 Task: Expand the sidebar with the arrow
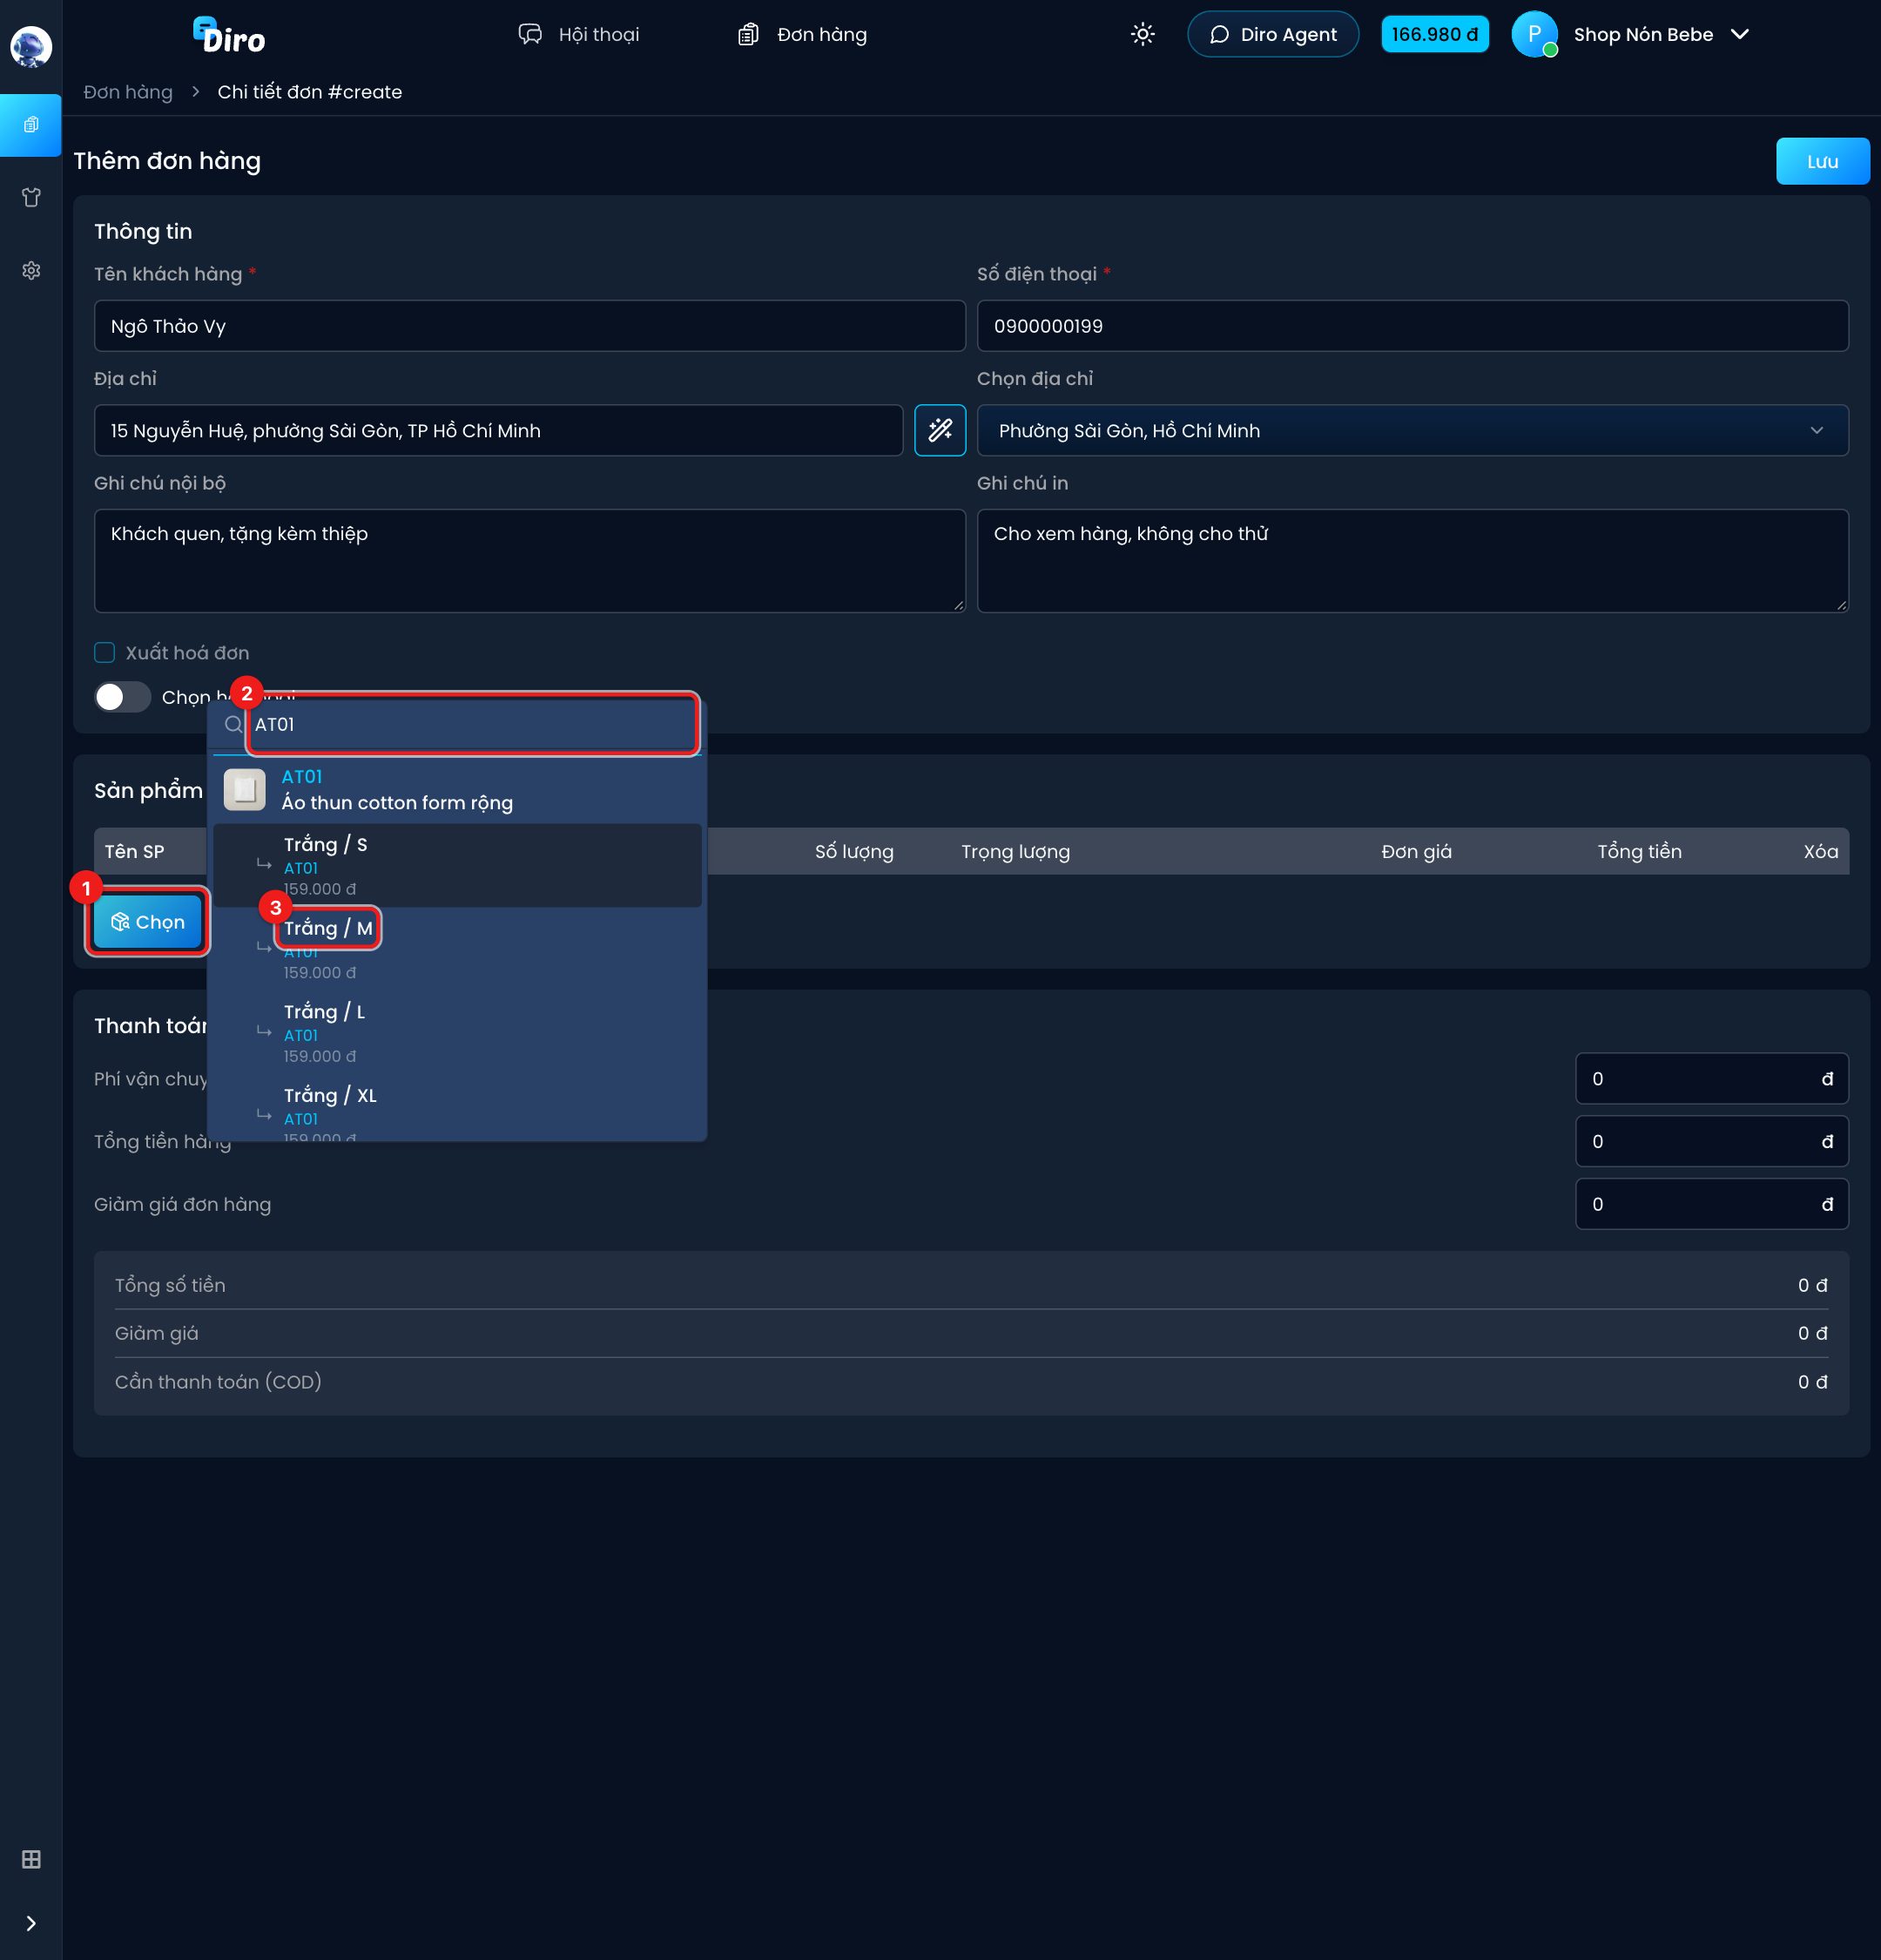tap(31, 1923)
